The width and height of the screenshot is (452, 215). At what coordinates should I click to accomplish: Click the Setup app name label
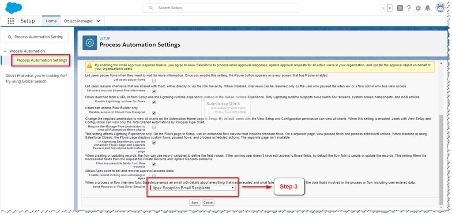click(28, 21)
